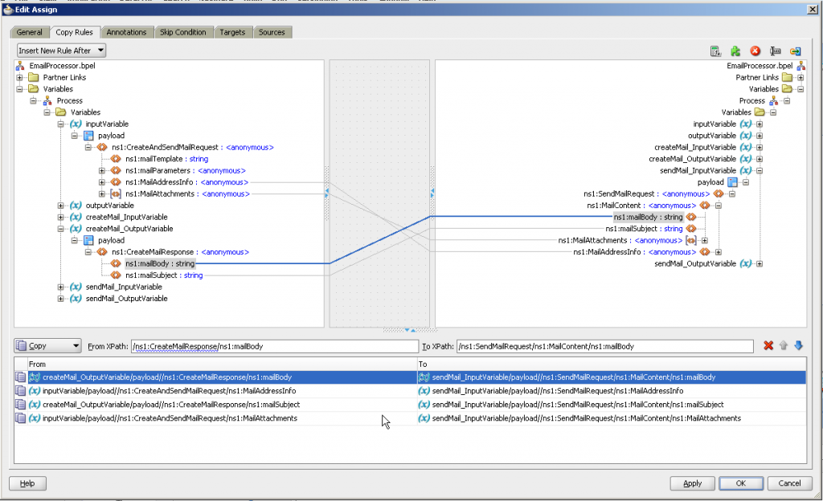This screenshot has height=501, width=823.
Task: Move selected rule up with gray arrow
Action: tap(784, 346)
